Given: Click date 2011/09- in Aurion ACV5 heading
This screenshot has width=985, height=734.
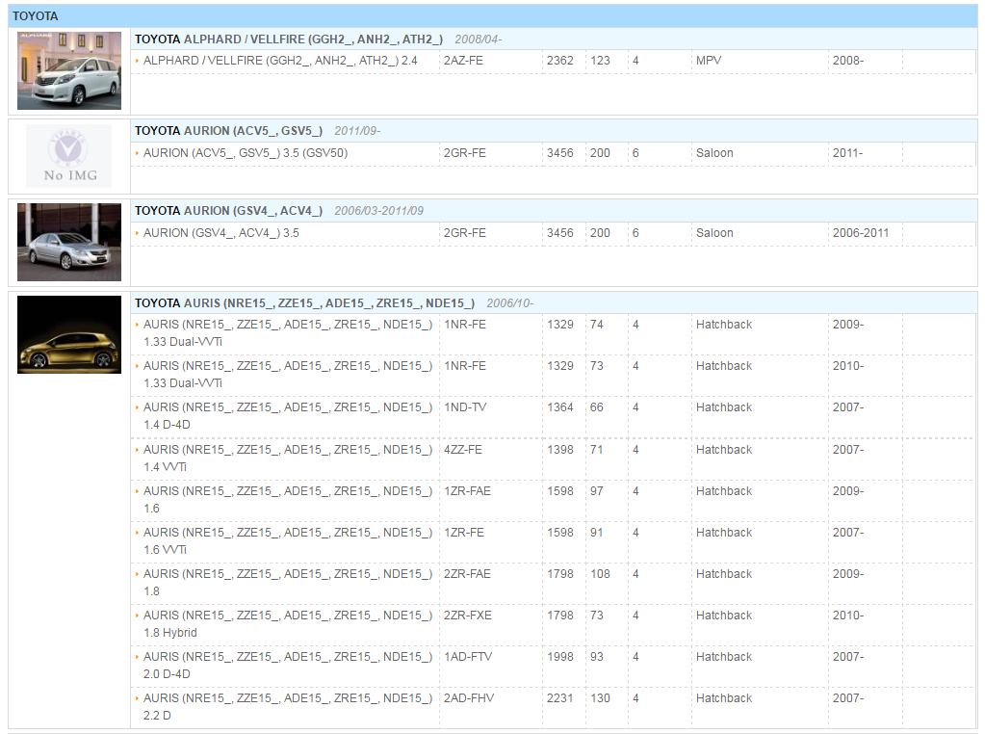Looking at the screenshot, I should (x=357, y=131).
